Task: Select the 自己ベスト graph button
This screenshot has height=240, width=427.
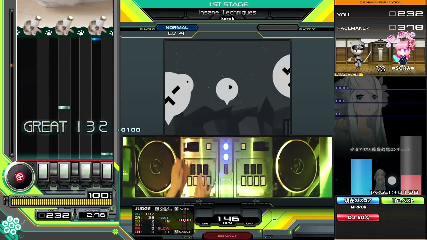Action: click(x=403, y=201)
